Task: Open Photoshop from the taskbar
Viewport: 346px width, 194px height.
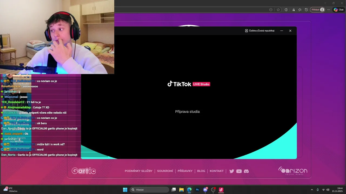Action: pos(197,190)
